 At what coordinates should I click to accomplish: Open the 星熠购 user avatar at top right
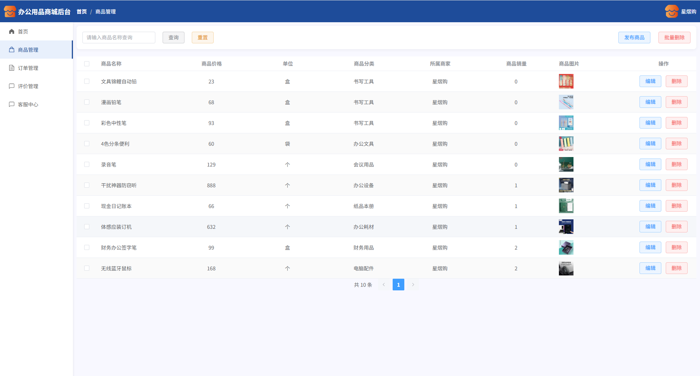(672, 11)
